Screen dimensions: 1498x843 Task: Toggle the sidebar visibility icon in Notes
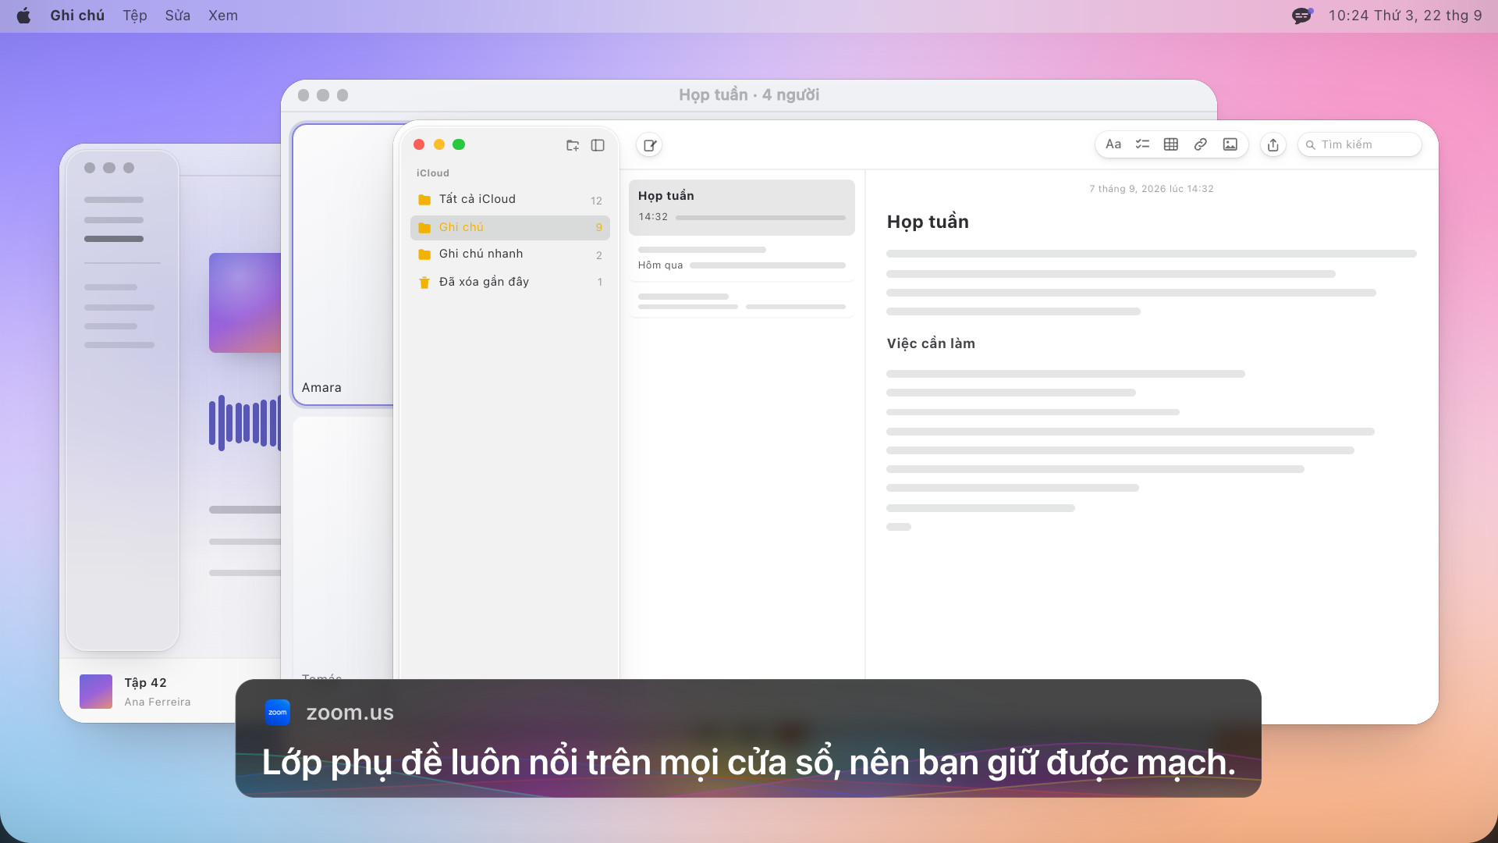click(x=598, y=145)
